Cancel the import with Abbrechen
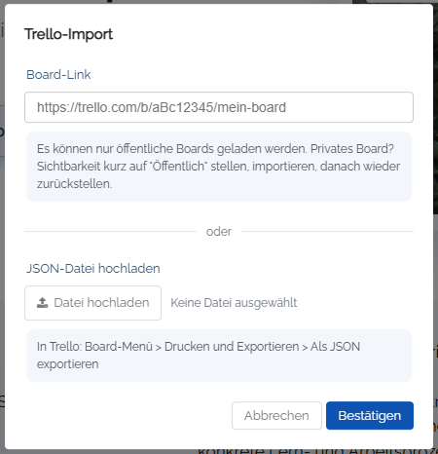438x454 pixels. [x=276, y=415]
